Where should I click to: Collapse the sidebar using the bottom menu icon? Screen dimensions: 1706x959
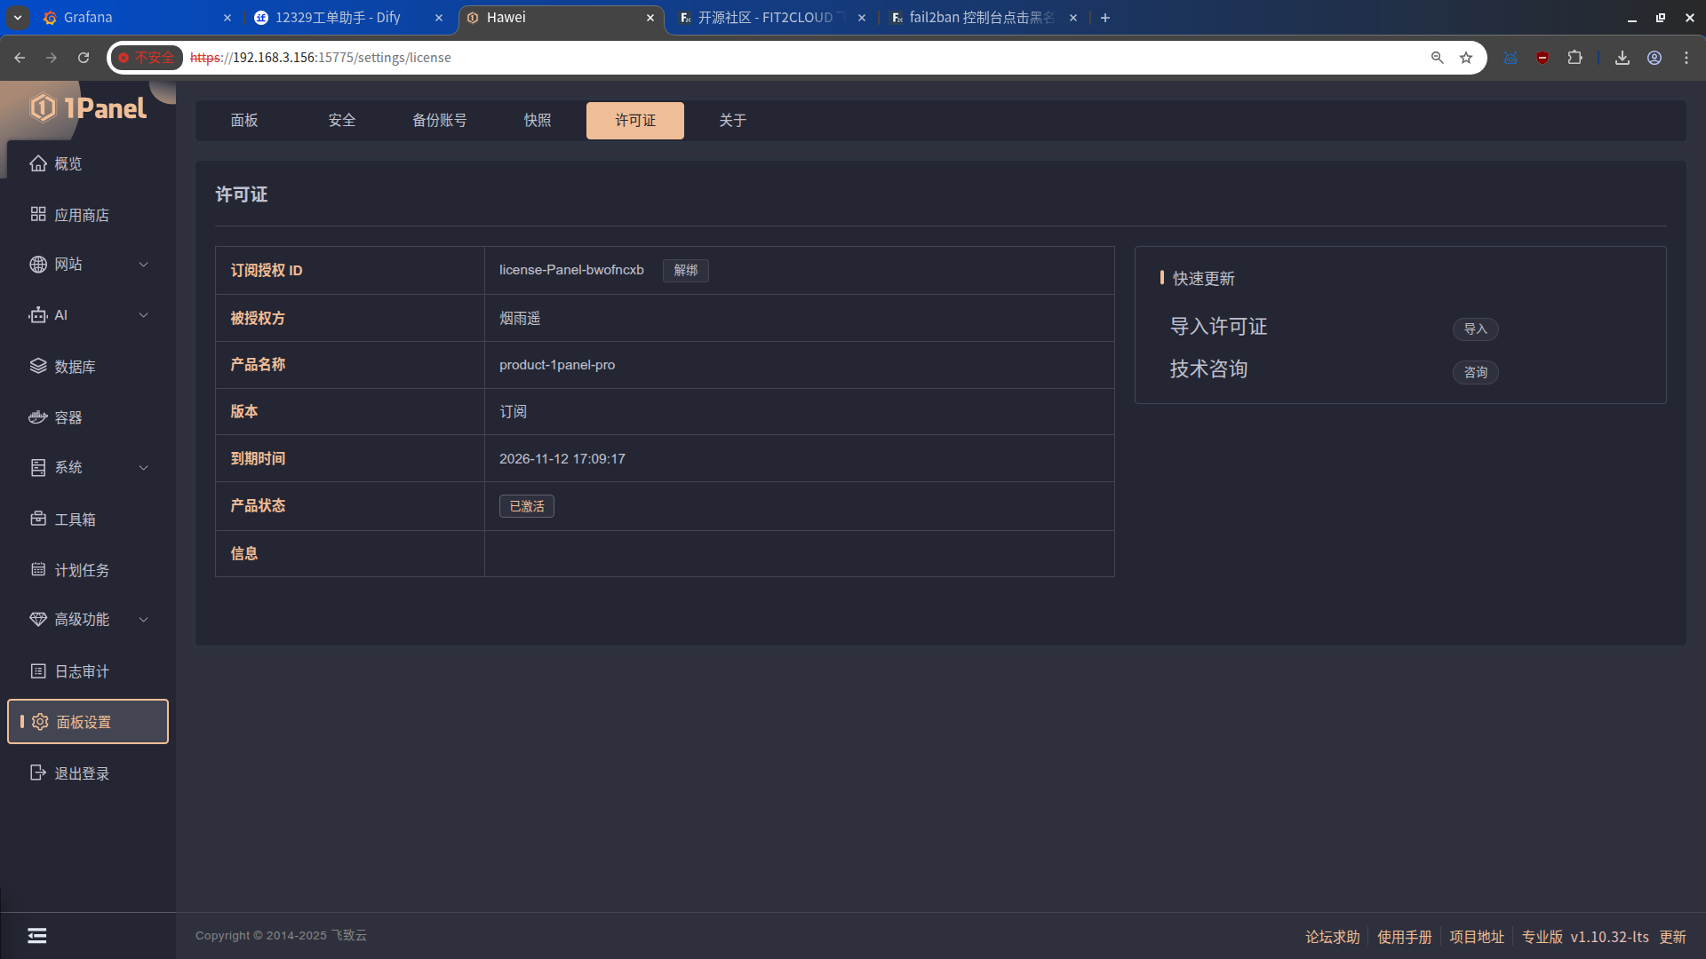pyautogui.click(x=36, y=935)
